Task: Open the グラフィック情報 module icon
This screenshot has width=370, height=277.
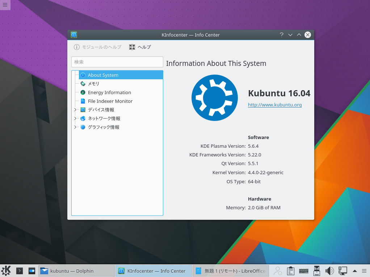Action: tap(83, 127)
